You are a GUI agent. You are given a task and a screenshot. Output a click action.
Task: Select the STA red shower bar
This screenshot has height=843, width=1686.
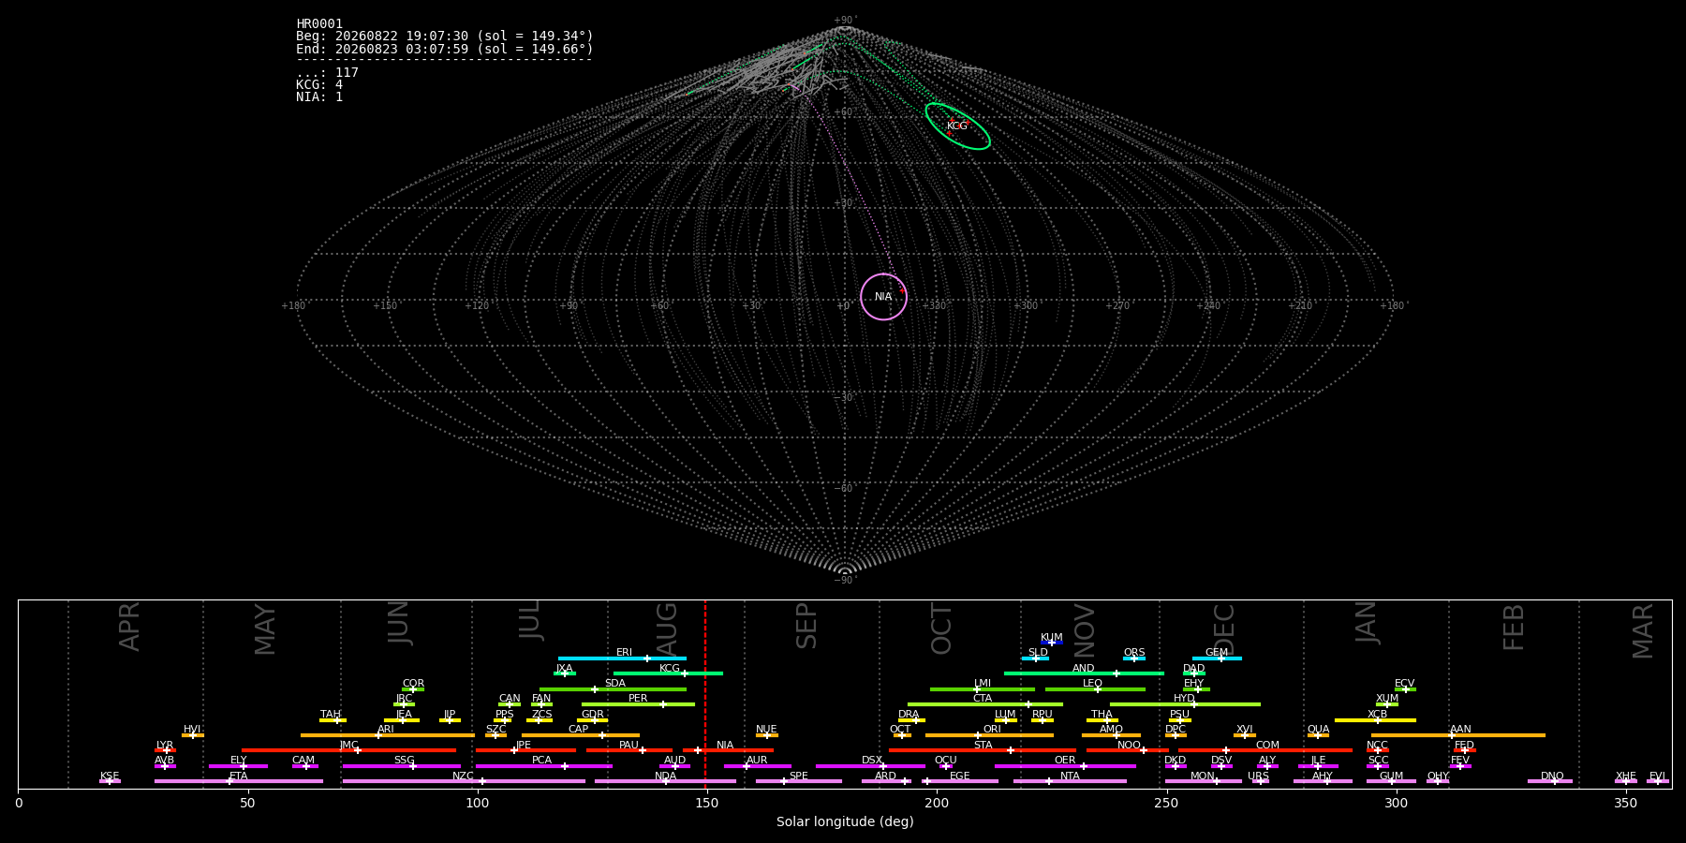(x=983, y=750)
